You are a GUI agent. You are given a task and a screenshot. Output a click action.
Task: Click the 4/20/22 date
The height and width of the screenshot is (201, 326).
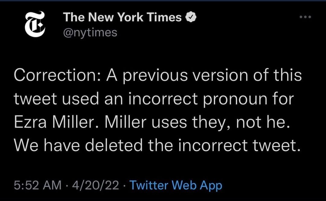[95, 185]
